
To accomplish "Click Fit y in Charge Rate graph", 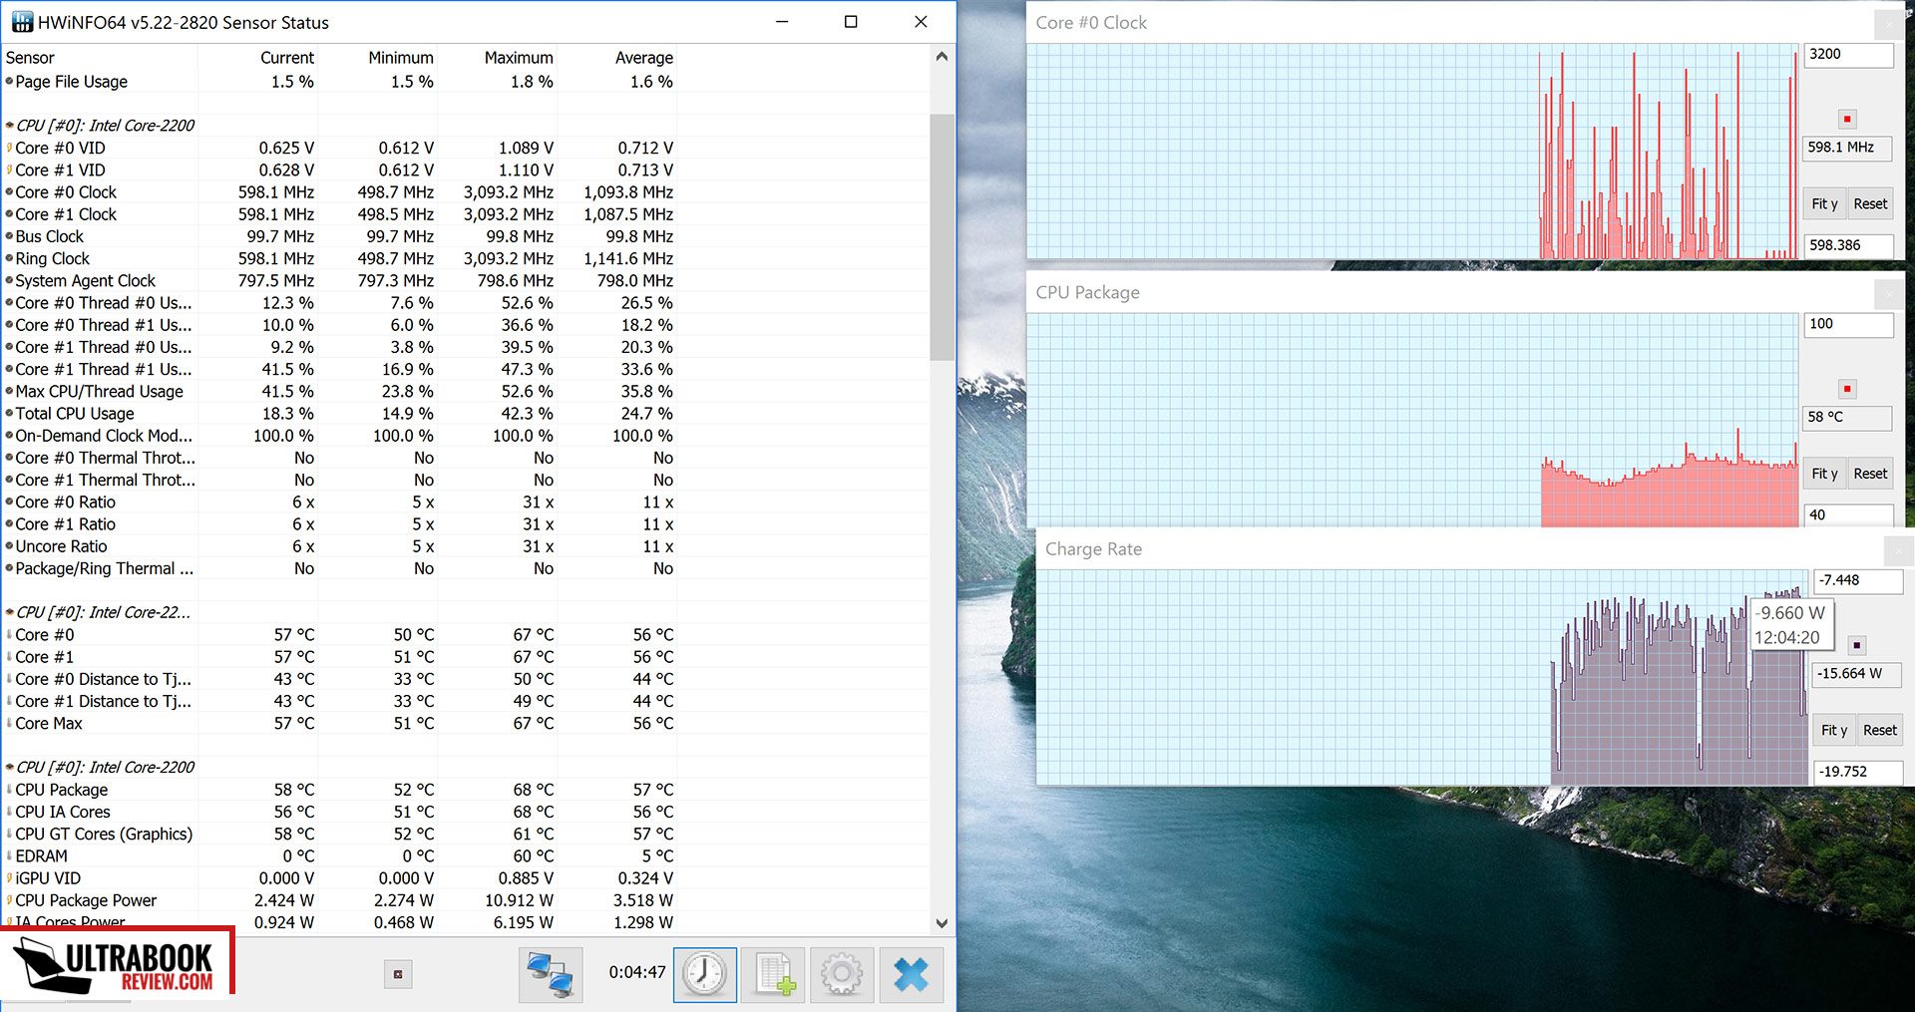I will tap(1834, 730).
